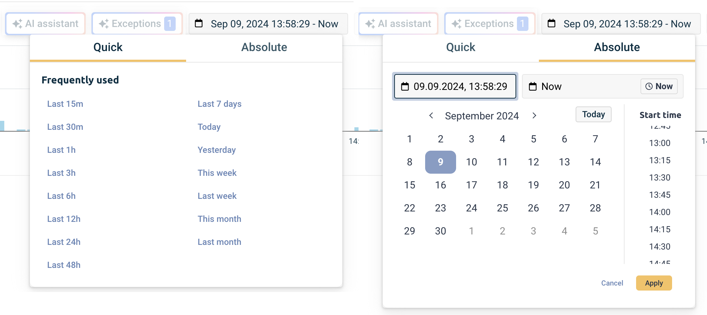Click Apply button
707x315 pixels.
[654, 283]
